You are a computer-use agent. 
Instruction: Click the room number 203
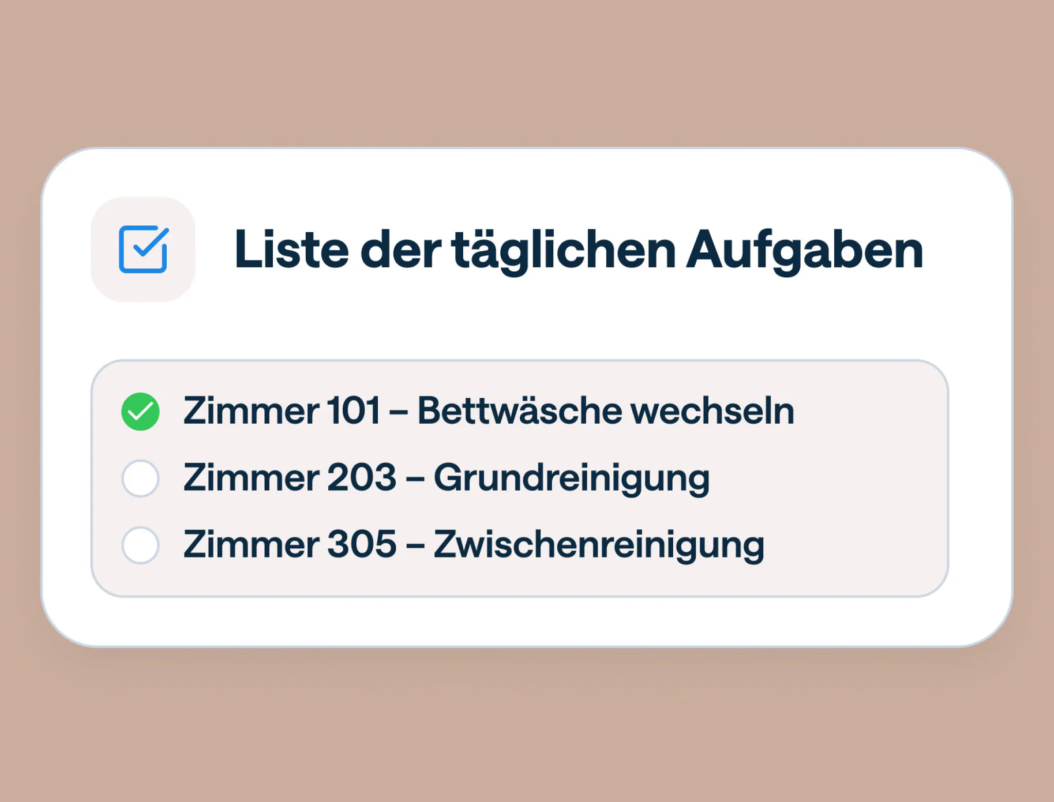[361, 478]
